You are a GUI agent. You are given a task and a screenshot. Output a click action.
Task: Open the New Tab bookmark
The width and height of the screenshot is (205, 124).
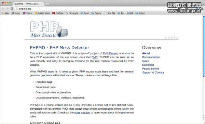tap(110, 13)
